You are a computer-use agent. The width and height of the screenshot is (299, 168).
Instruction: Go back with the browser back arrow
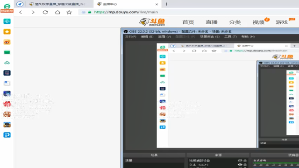tap(21, 12)
